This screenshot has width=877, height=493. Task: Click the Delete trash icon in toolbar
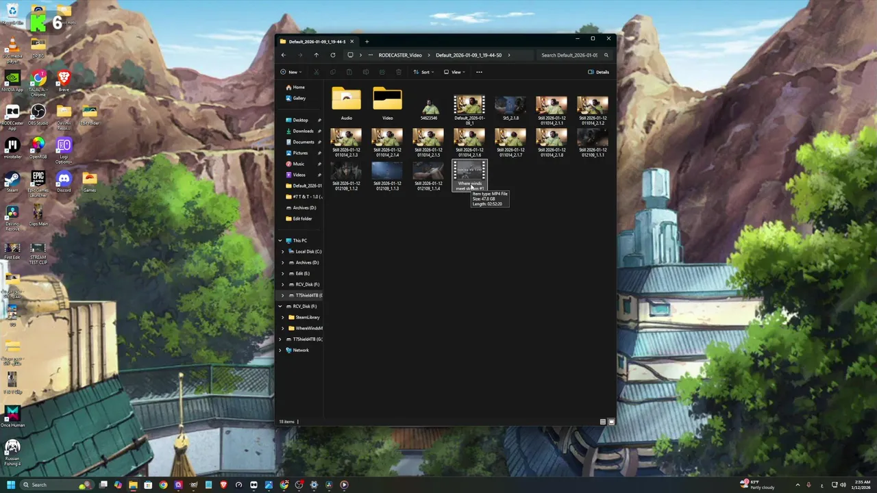pyautogui.click(x=398, y=72)
